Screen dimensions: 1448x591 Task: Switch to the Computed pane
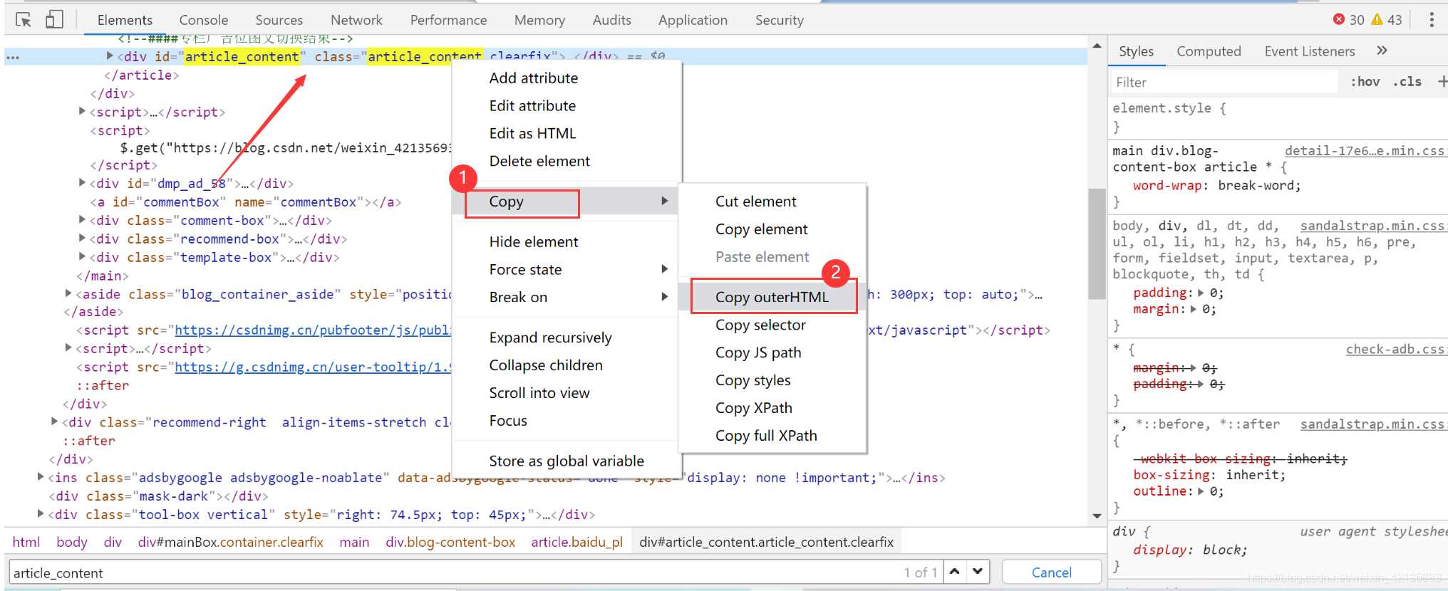1209,51
